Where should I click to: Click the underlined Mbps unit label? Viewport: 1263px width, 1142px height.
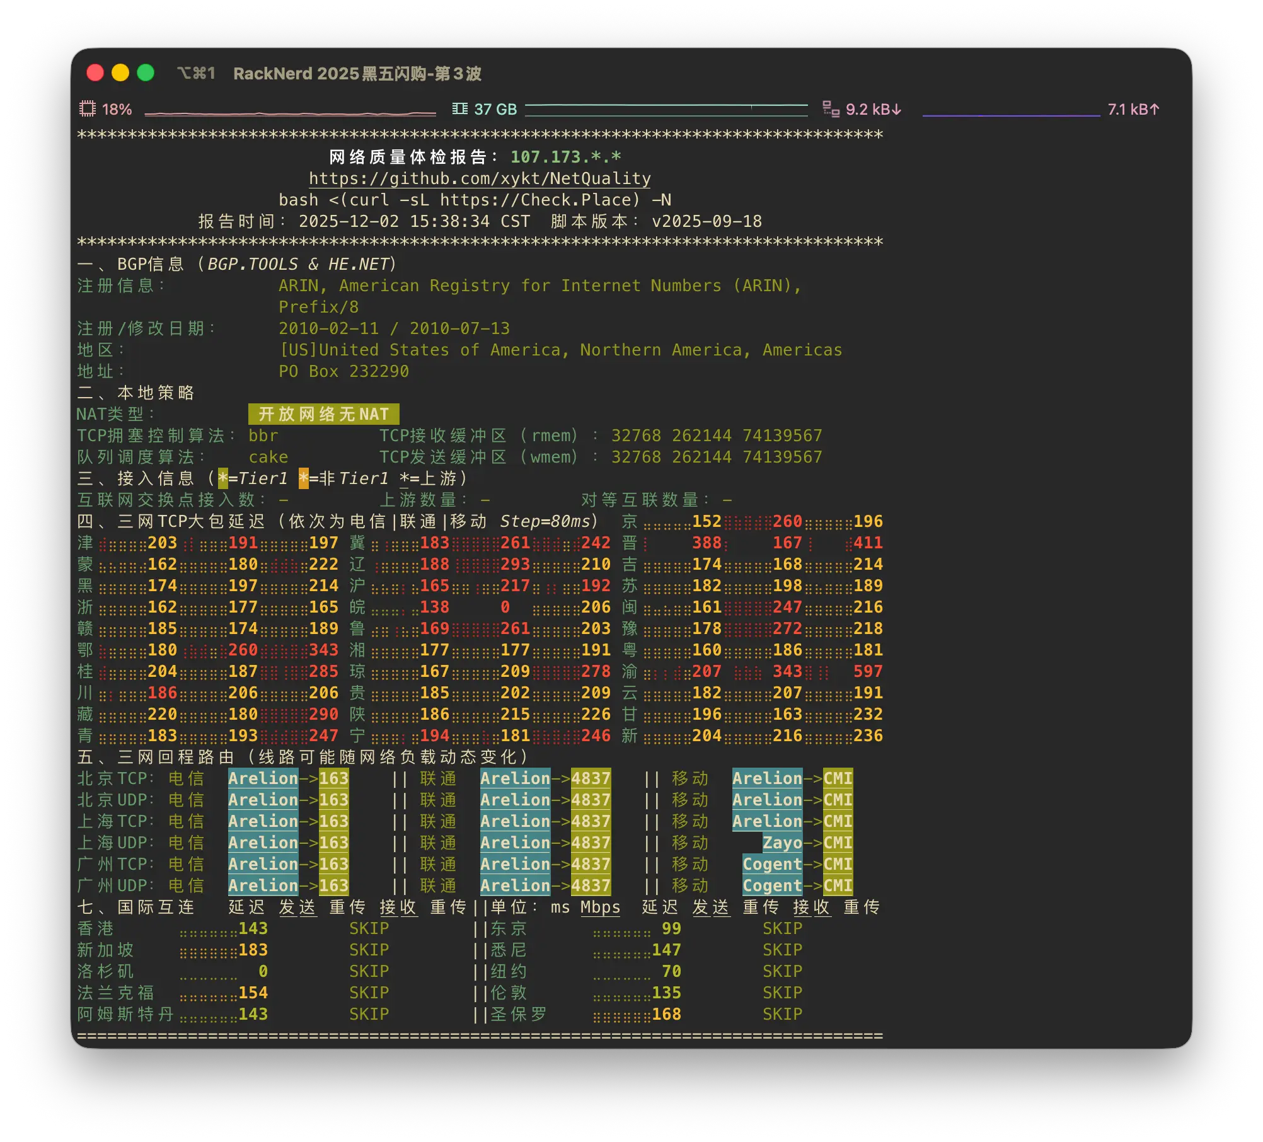click(x=600, y=907)
